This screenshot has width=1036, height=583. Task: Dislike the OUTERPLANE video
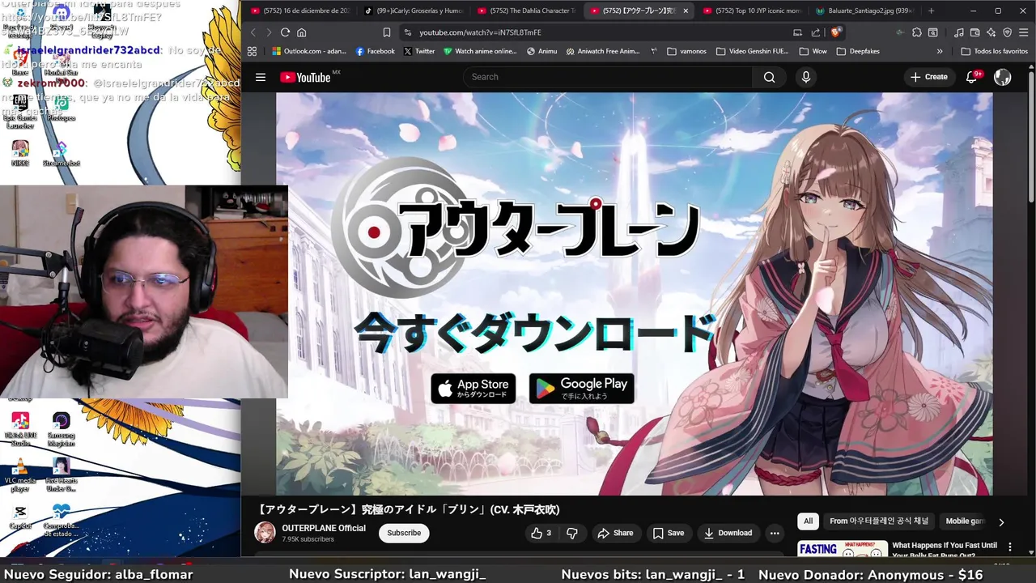572,533
